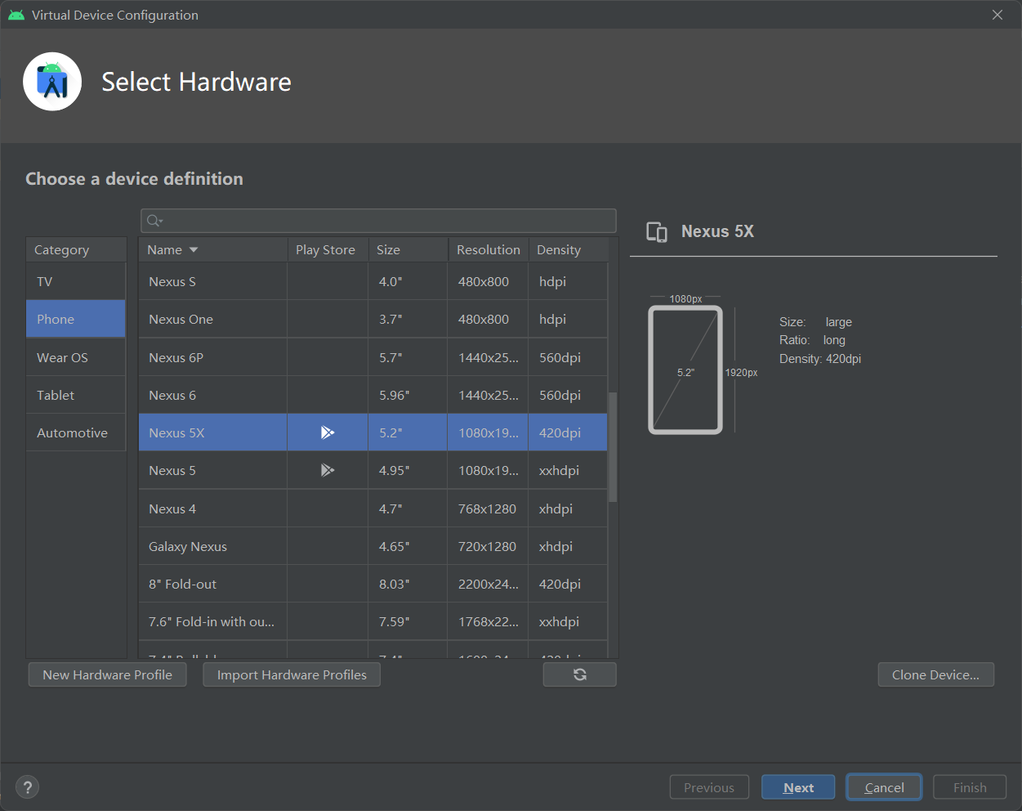Screen dimensions: 1022x811
Task: Select the Tablet category
Action: pyautogui.click(x=76, y=395)
